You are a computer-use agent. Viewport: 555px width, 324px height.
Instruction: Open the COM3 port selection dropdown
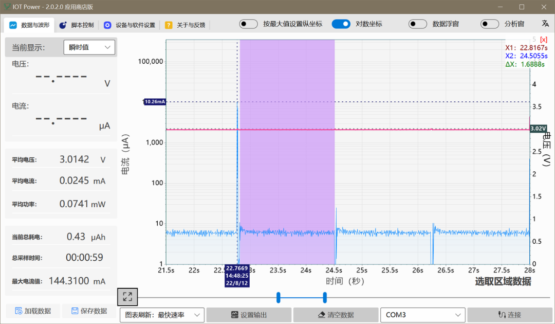coord(422,315)
